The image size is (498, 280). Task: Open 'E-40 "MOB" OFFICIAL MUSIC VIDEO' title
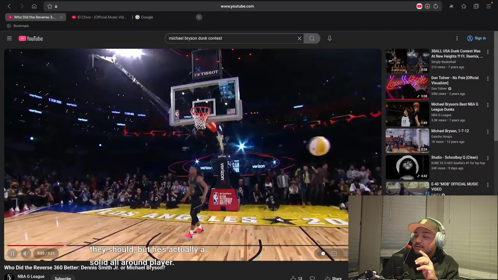(454, 186)
